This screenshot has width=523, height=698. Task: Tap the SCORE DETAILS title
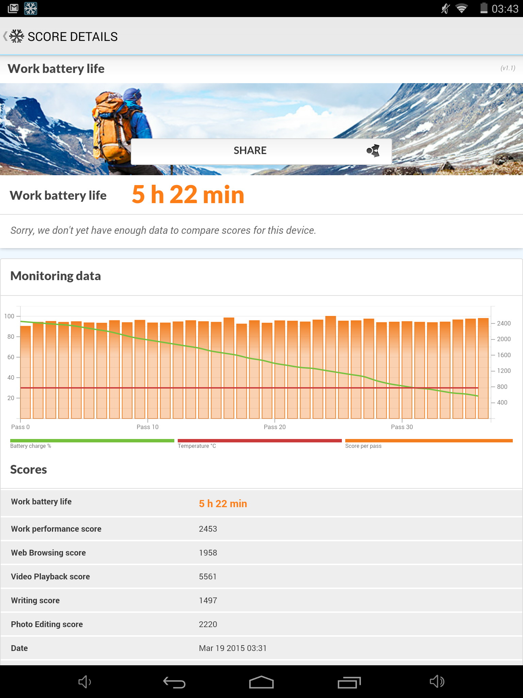(x=73, y=36)
